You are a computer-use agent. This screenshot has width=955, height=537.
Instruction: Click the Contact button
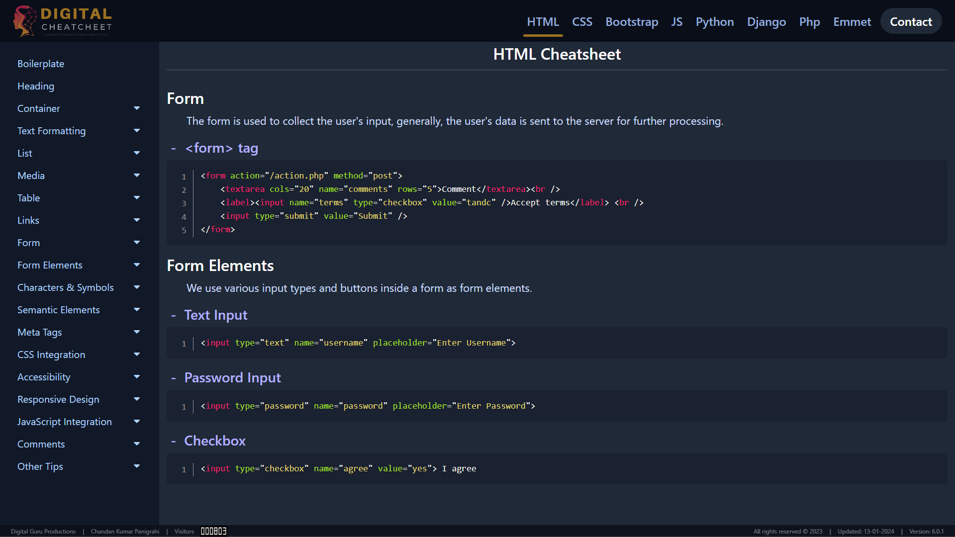(911, 22)
